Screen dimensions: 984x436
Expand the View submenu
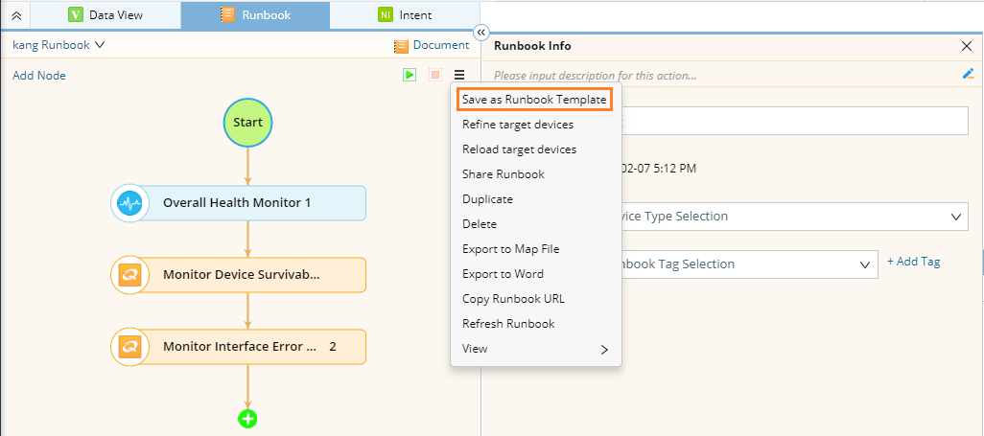click(535, 349)
